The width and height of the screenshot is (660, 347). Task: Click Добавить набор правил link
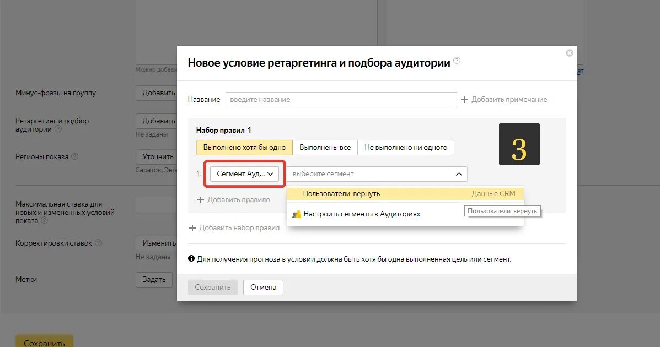pos(239,228)
